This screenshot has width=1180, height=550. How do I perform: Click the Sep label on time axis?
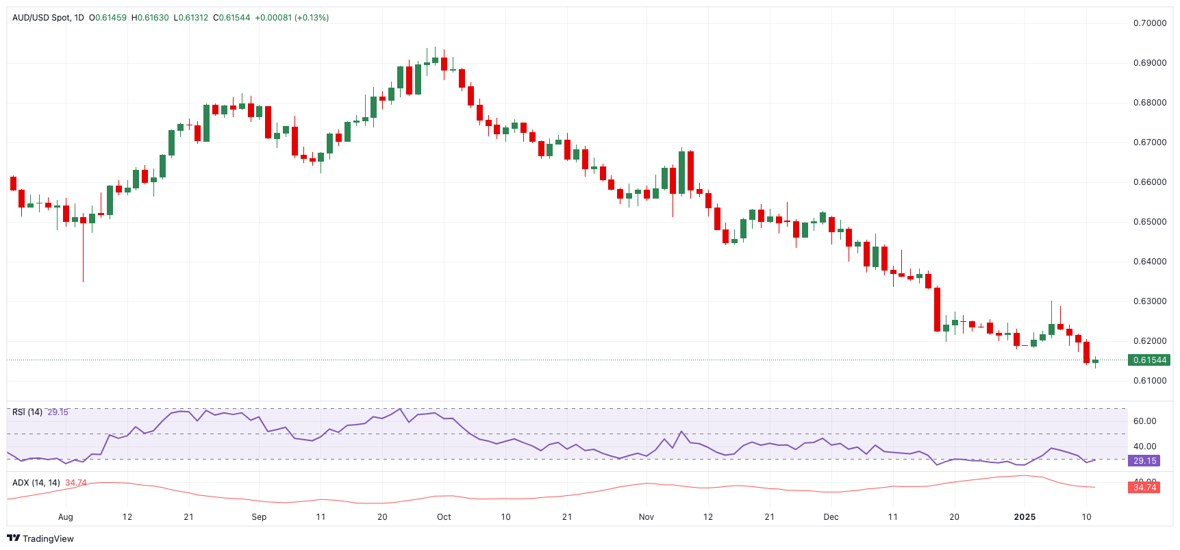click(259, 517)
